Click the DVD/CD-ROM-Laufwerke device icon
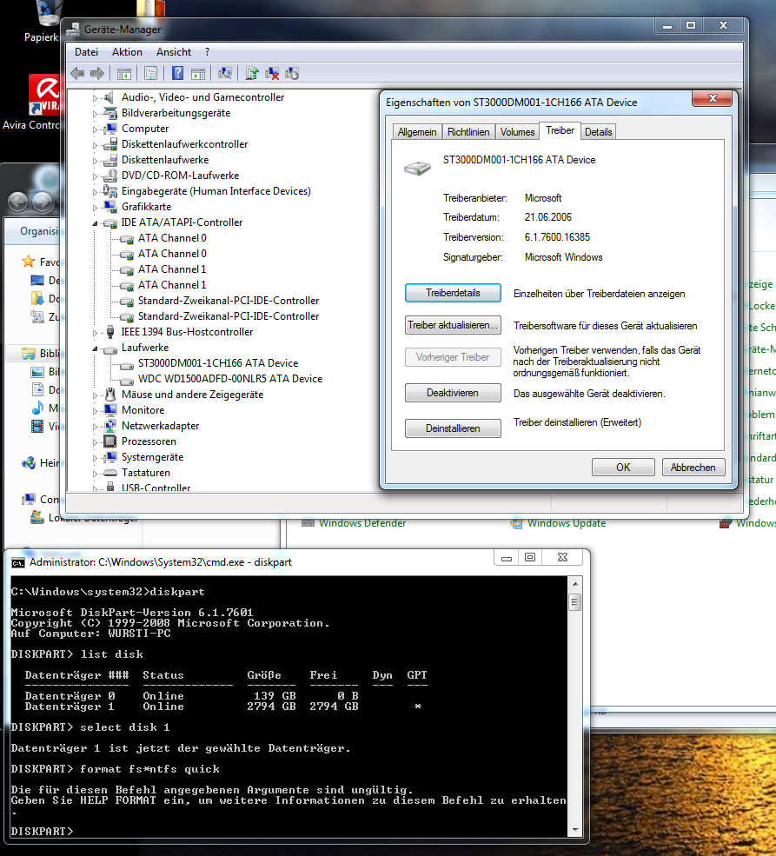This screenshot has width=776, height=856. tap(110, 176)
